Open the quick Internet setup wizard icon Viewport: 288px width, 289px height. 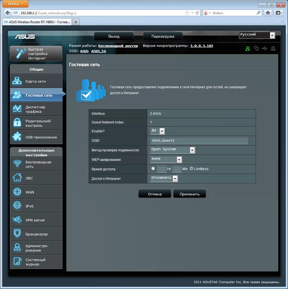click(21, 53)
